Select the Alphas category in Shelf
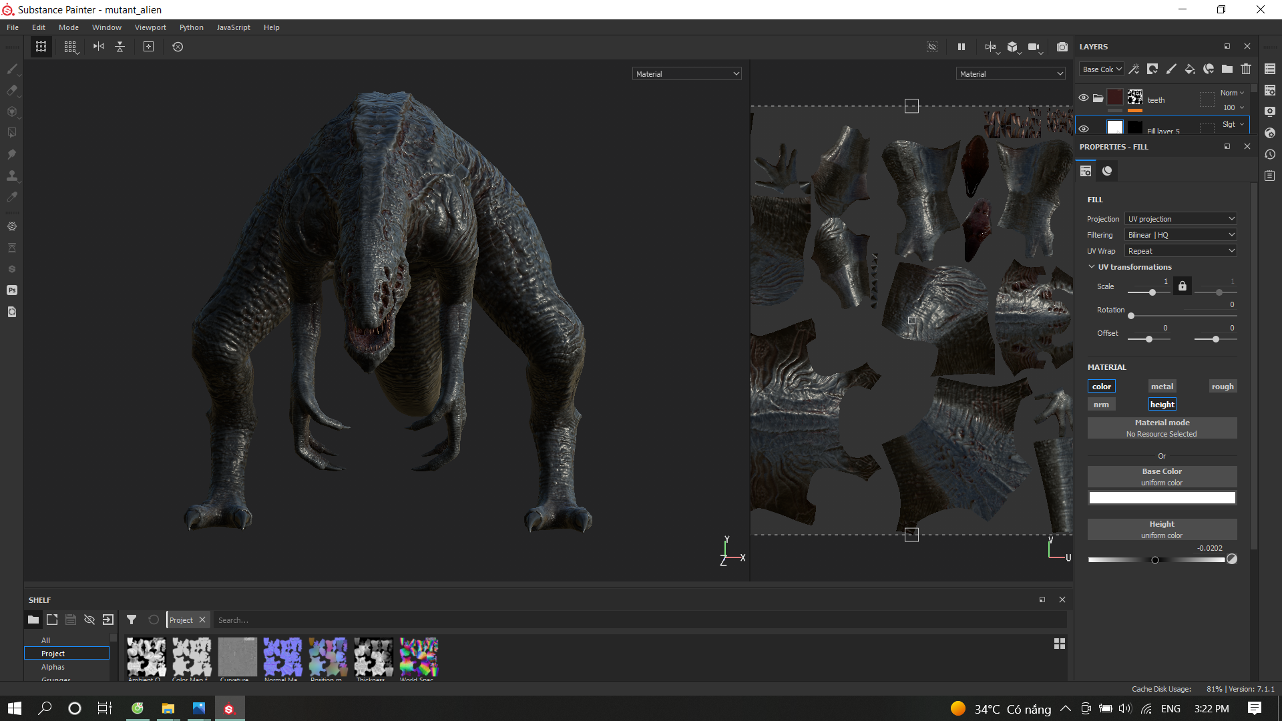The image size is (1282, 721). tap(53, 667)
